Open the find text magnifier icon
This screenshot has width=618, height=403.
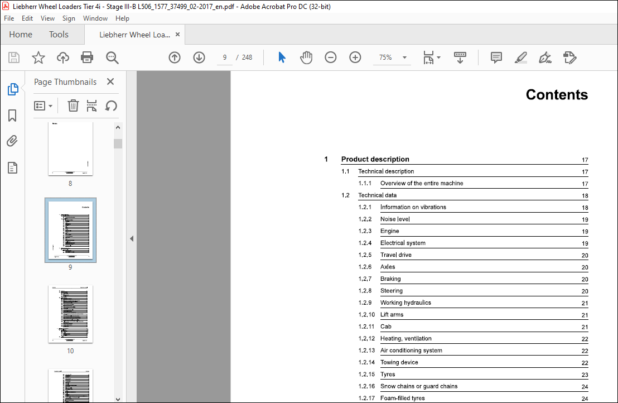pyautogui.click(x=112, y=57)
